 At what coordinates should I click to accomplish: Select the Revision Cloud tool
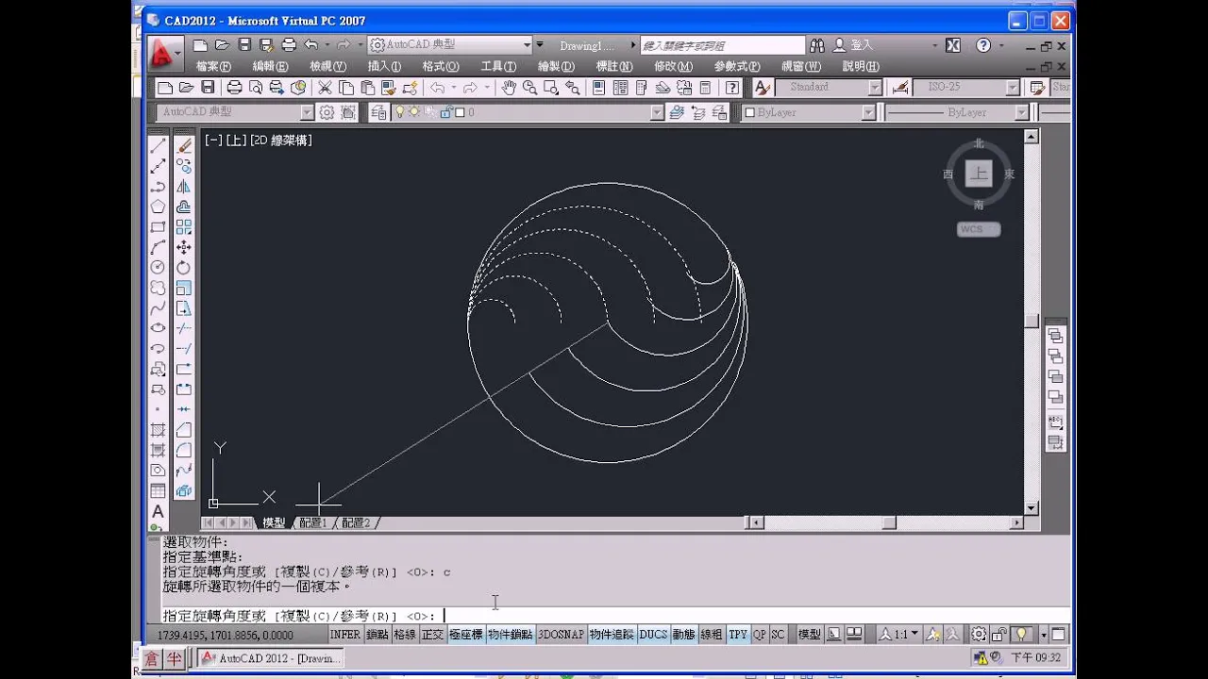[x=158, y=288]
